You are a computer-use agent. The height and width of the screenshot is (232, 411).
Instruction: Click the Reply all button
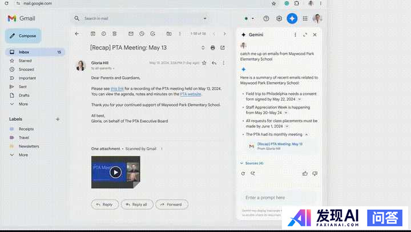pos(137,205)
